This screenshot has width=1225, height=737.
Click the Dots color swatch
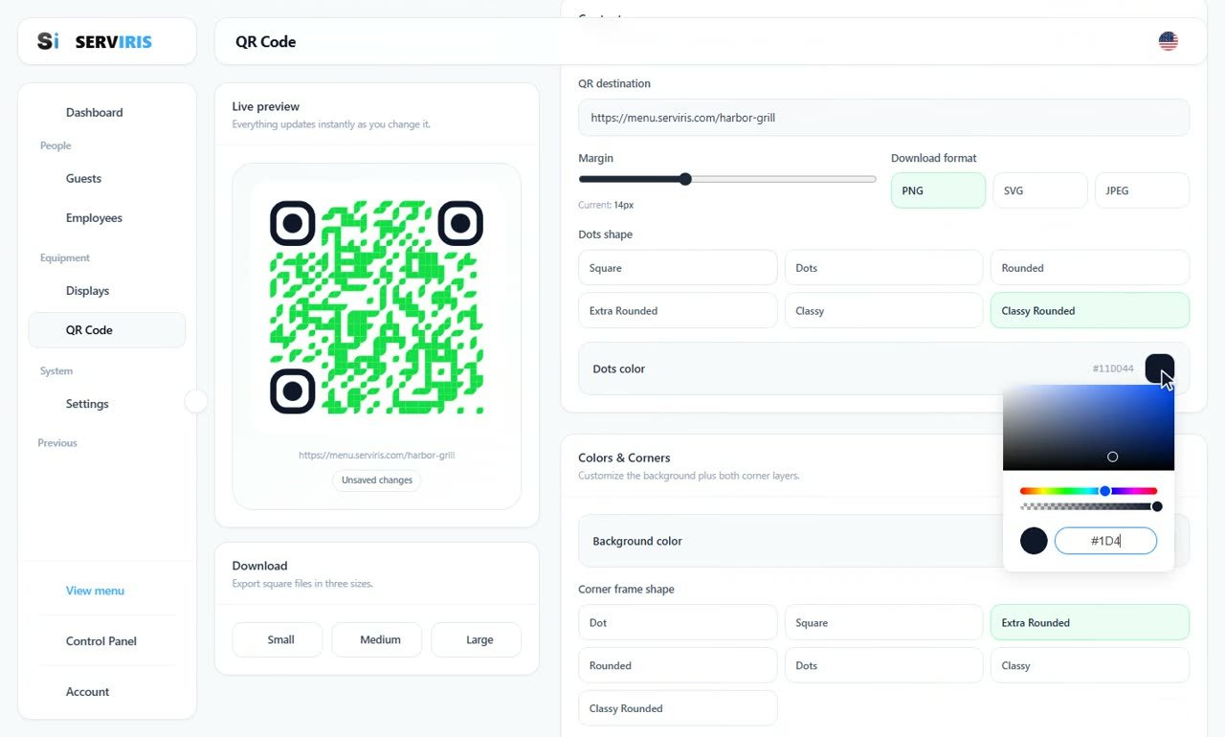coord(1159,368)
